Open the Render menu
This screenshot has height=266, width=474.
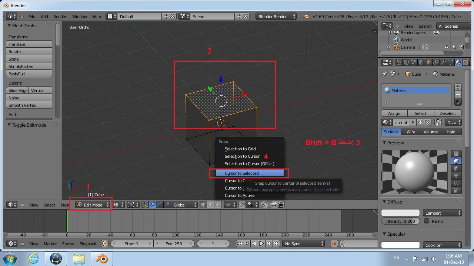[60, 16]
